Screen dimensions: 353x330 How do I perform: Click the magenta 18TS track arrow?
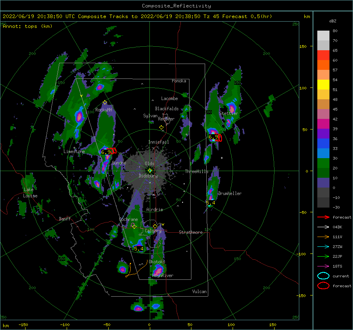(x=323, y=266)
